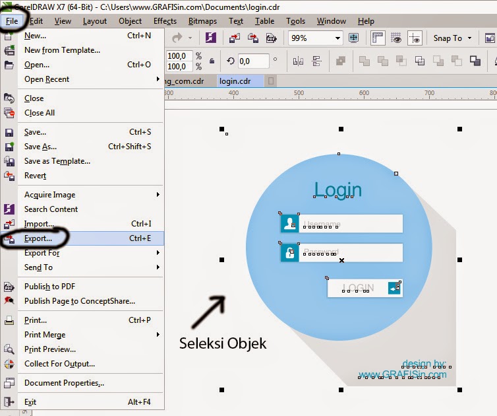Click lower scale percent field
This screenshot has width=497, height=416.
[179, 67]
